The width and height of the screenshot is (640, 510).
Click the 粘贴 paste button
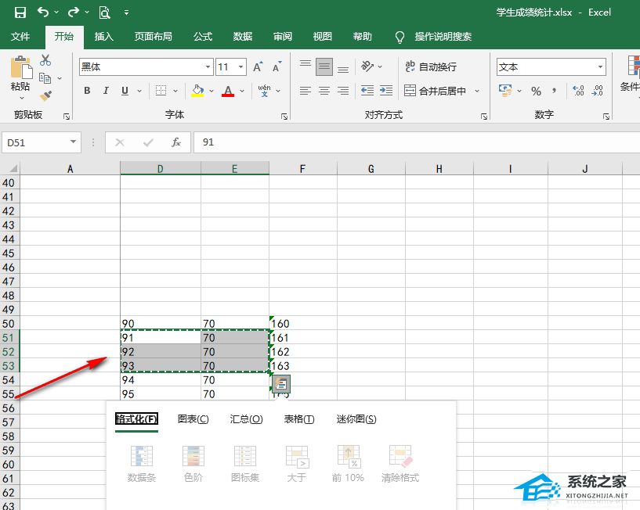[x=20, y=78]
